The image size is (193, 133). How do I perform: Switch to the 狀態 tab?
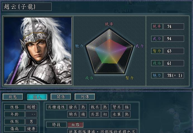pyautogui.click(x=13, y=97)
